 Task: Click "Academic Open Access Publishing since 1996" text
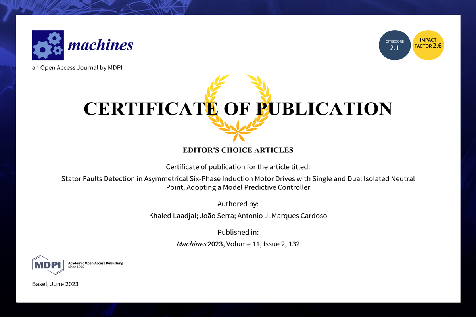coord(96,265)
